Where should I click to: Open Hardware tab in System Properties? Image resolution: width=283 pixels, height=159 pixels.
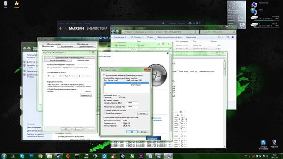(83, 44)
